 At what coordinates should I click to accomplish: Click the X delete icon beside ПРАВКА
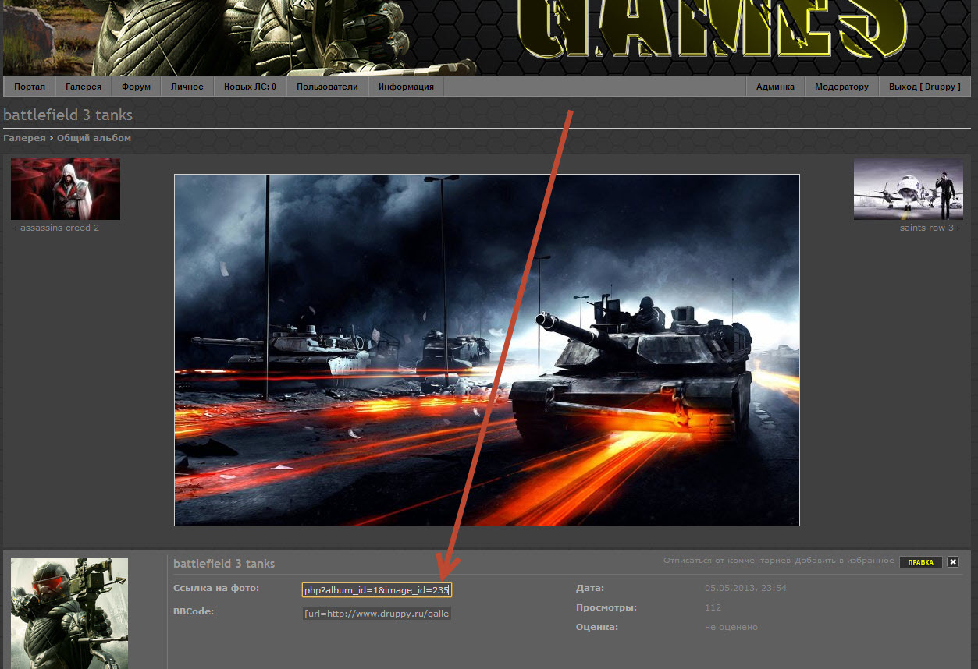953,561
